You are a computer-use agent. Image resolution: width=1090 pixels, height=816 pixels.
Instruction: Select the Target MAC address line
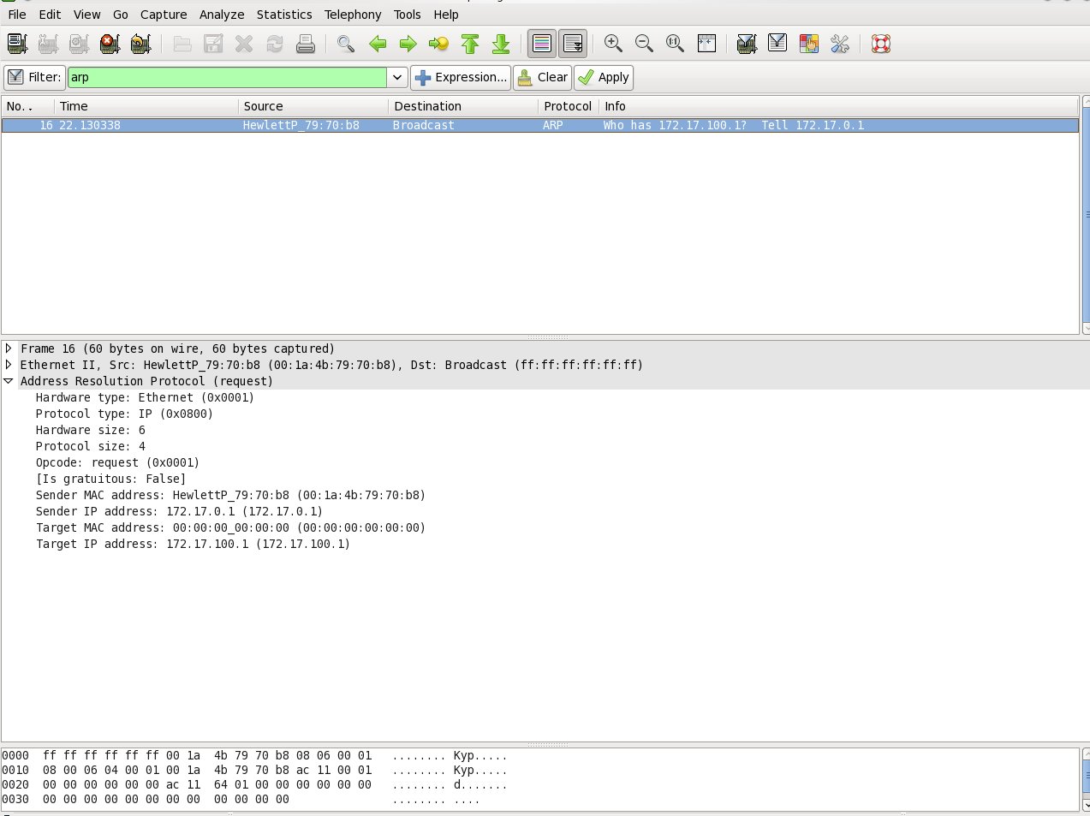pos(230,527)
